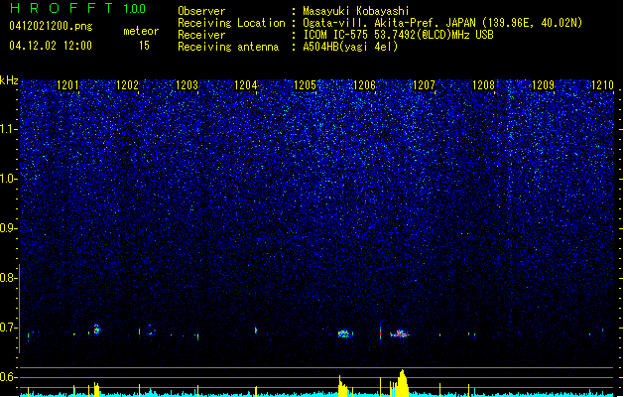Click the date stamp 04.12.02 12:00
624x397 pixels.
(x=51, y=46)
